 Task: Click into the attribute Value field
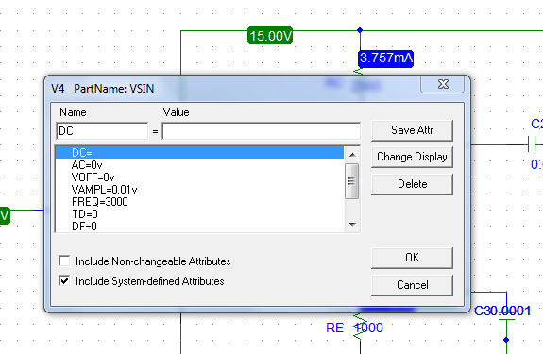[x=262, y=131]
